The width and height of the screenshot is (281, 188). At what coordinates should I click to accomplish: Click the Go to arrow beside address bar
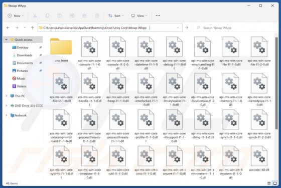tap(187, 27)
